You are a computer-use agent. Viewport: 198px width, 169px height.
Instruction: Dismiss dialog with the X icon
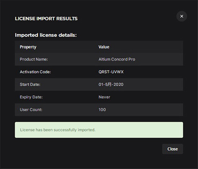181,16
